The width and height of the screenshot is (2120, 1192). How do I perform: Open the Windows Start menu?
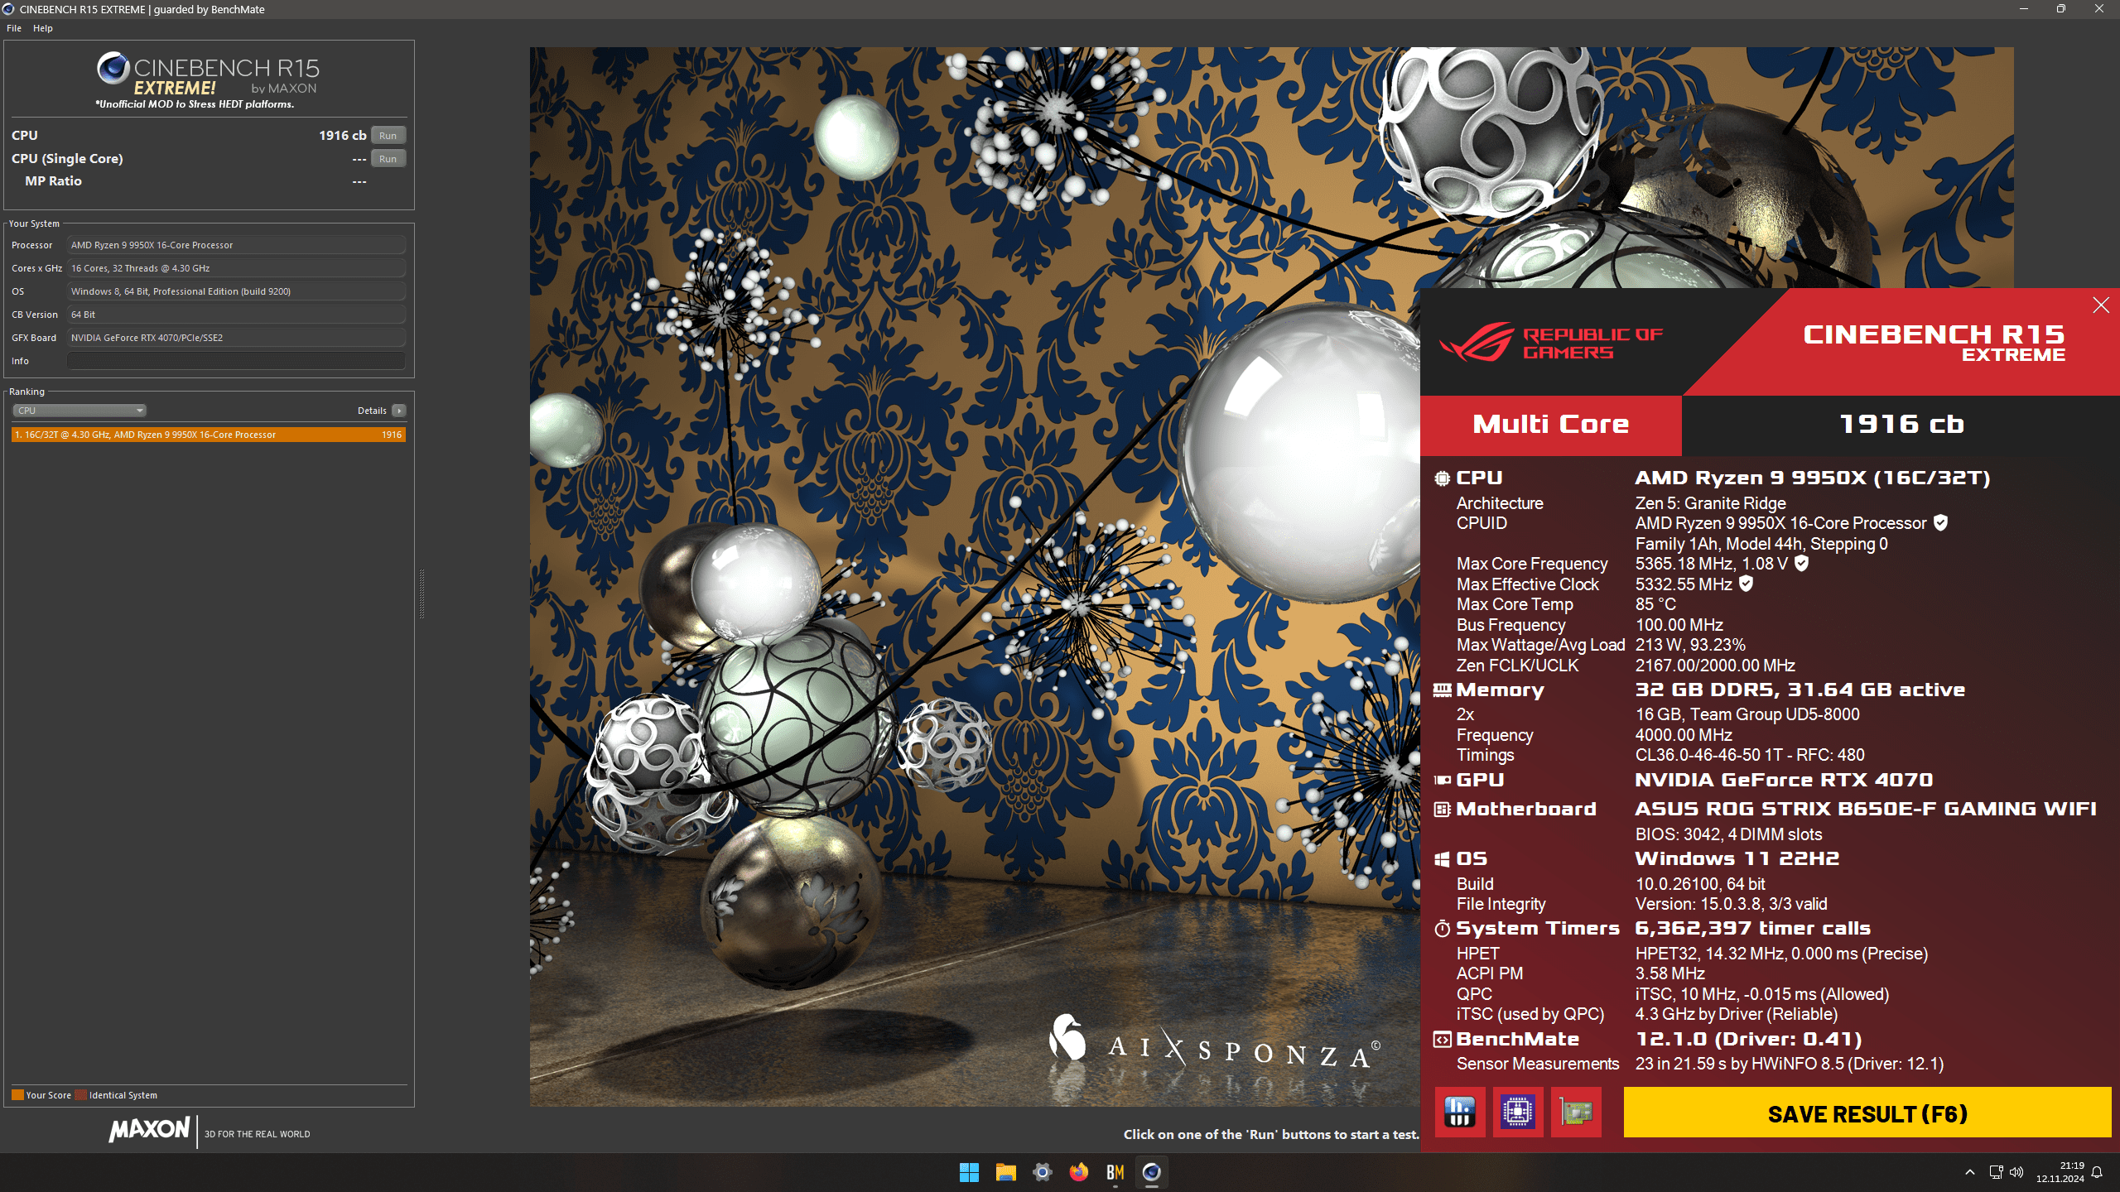(969, 1172)
